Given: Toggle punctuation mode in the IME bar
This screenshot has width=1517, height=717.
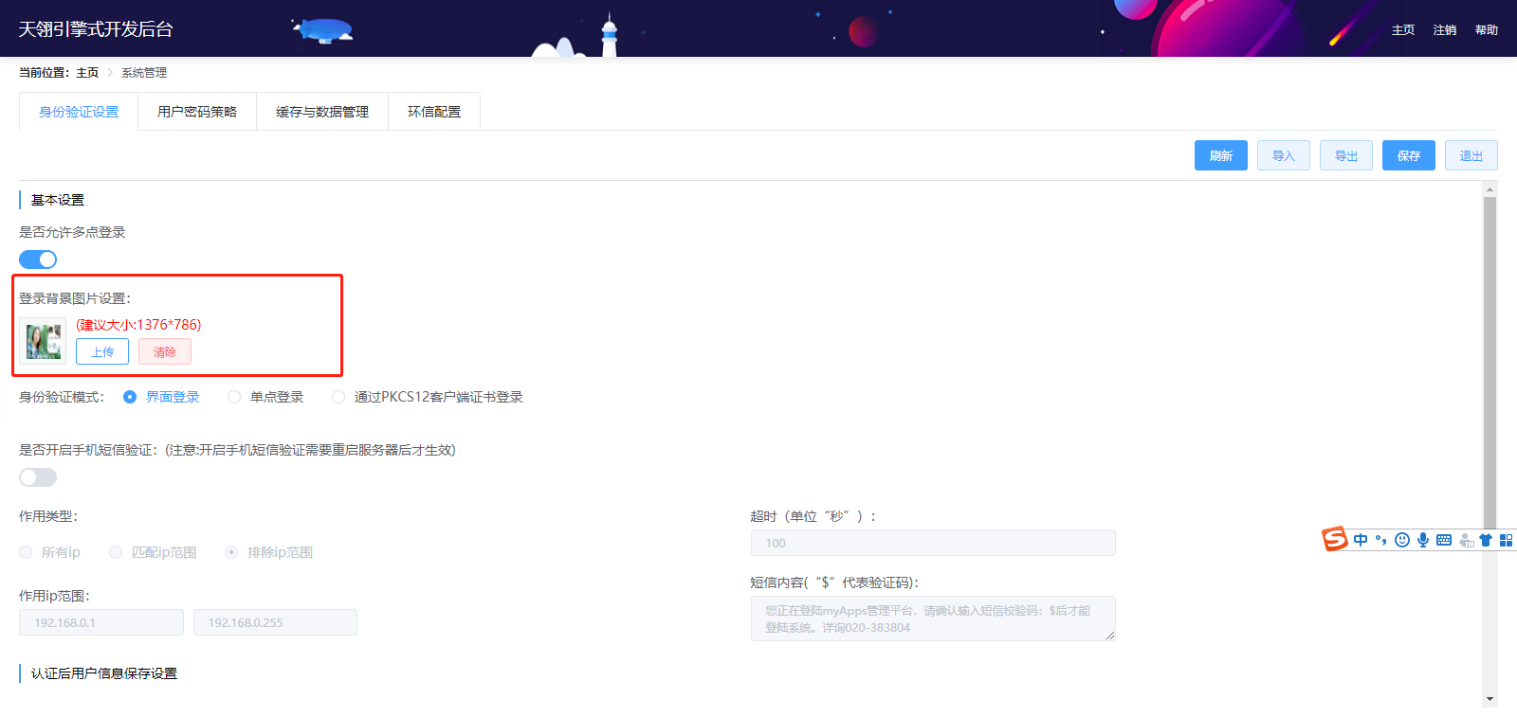Looking at the screenshot, I should pyautogui.click(x=1381, y=540).
